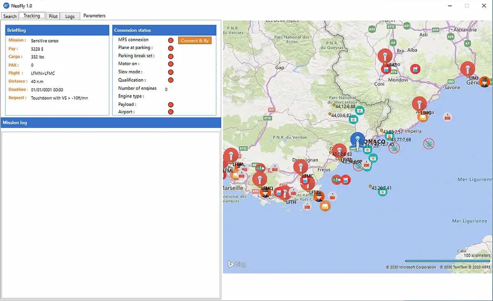This screenshot has height=301, width=493.
Task: Click the blue airport tower marker at Monaco
Action: (357, 140)
